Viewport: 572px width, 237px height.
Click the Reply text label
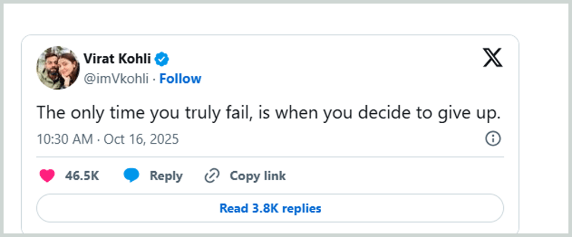[166, 176]
